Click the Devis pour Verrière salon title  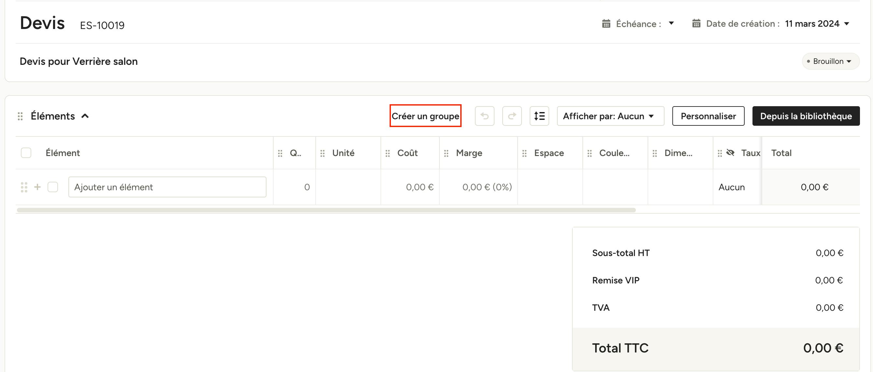pyautogui.click(x=79, y=61)
